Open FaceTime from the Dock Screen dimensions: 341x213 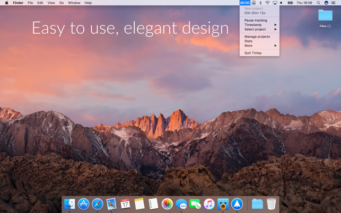[195, 204]
